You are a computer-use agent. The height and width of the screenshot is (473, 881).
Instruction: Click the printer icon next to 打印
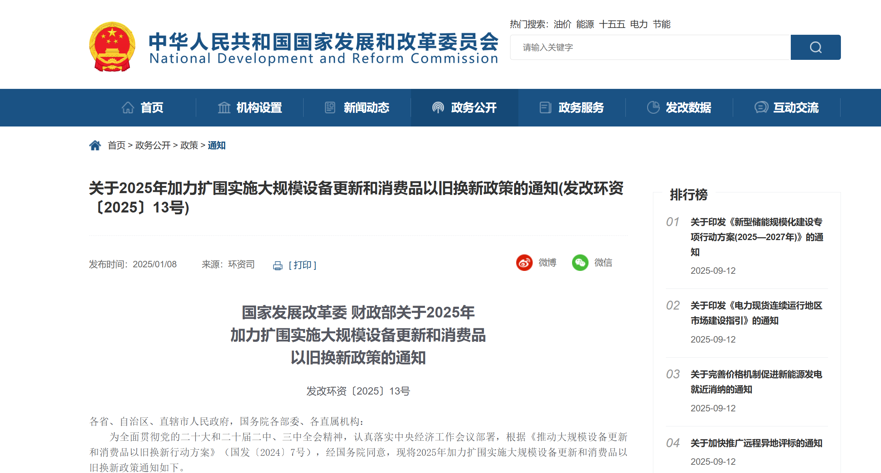277,266
